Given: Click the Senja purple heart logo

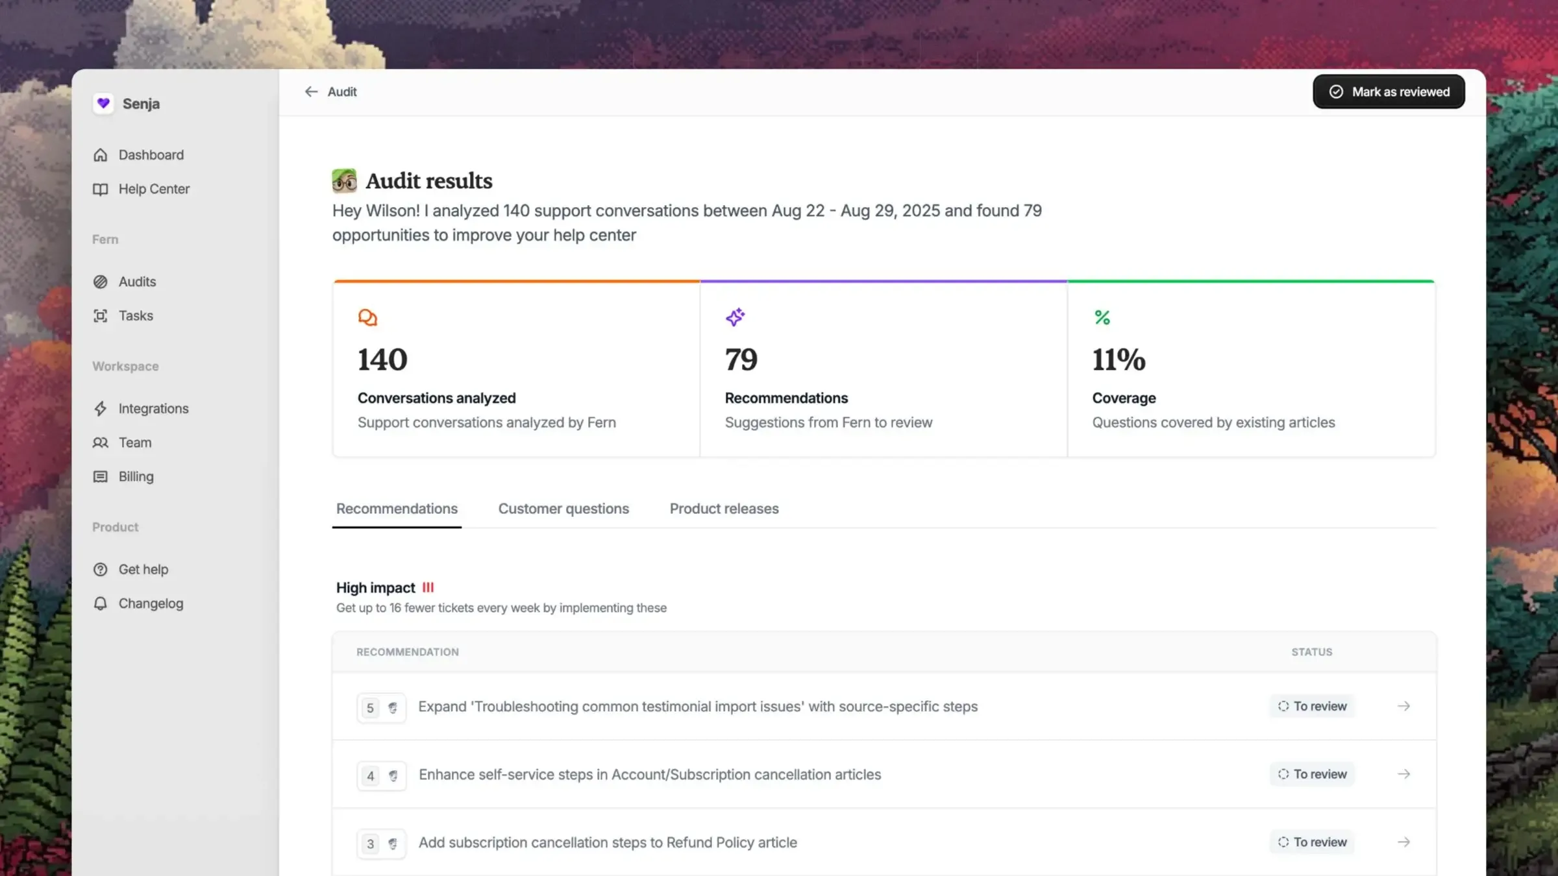Looking at the screenshot, I should tap(103, 103).
